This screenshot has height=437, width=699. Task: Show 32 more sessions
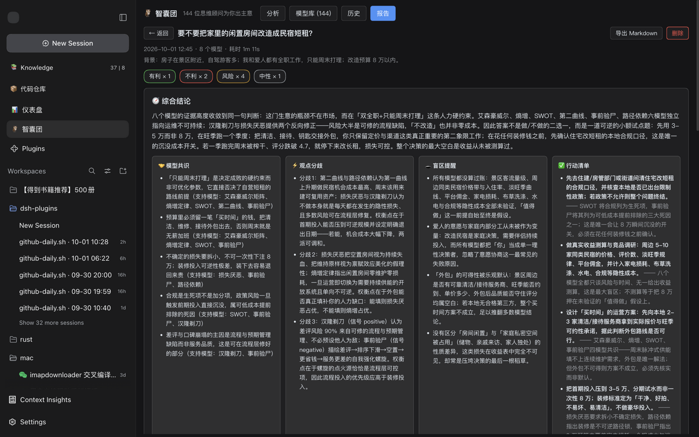point(51,323)
